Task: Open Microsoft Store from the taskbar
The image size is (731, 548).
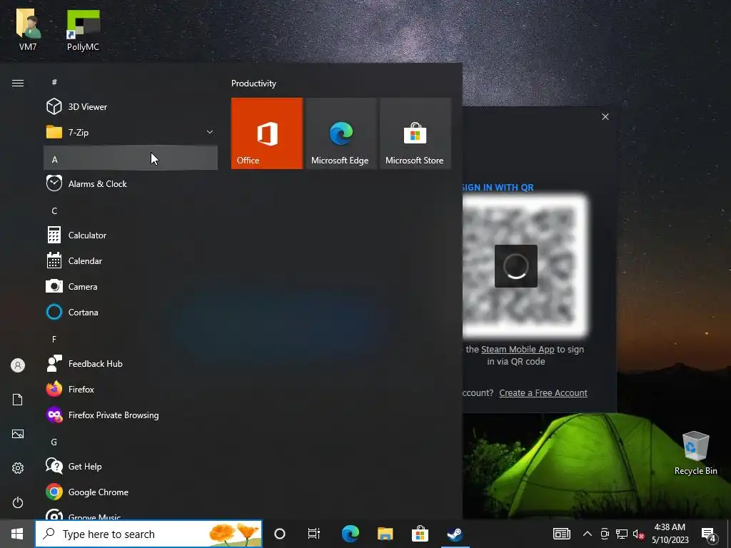Action: [x=420, y=534]
